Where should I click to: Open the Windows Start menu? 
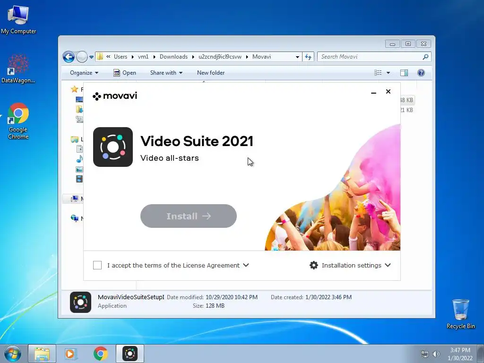click(x=13, y=354)
